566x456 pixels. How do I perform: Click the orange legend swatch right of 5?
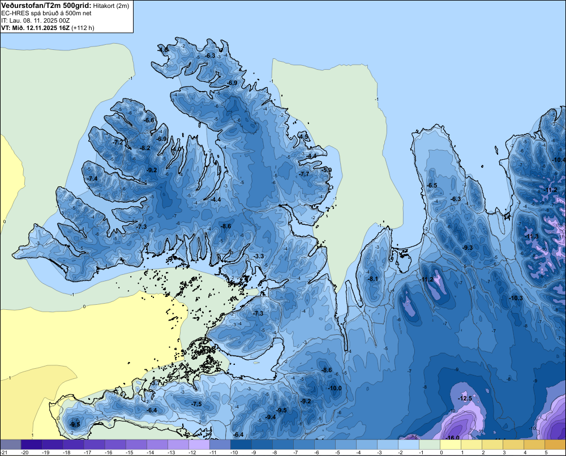(x=556, y=445)
